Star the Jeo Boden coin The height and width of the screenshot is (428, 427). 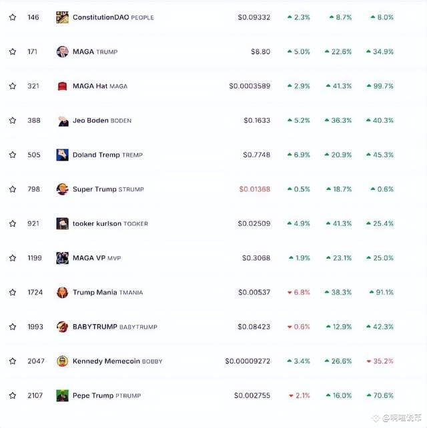[12, 121]
